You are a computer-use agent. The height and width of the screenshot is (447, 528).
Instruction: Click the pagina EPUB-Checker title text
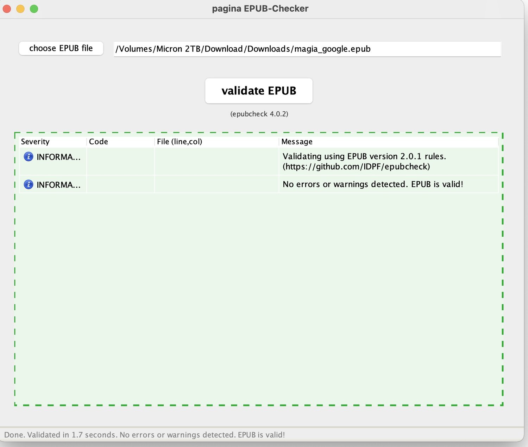point(260,9)
